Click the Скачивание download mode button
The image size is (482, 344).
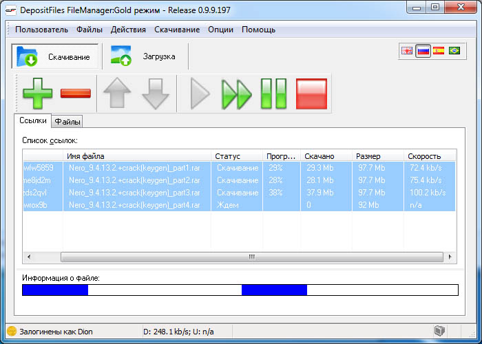point(55,56)
